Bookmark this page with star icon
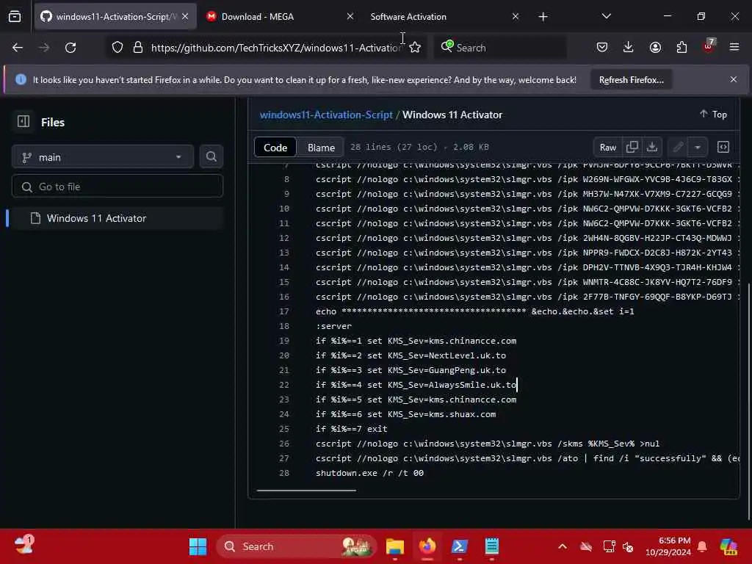 point(416,48)
